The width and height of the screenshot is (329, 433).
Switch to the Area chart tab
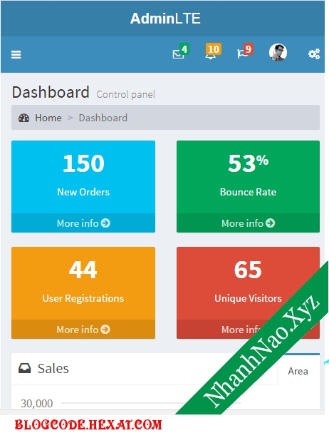pyautogui.click(x=298, y=371)
